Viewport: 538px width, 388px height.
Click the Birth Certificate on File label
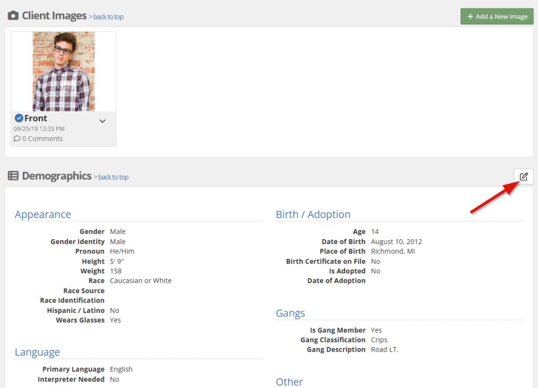pos(326,261)
